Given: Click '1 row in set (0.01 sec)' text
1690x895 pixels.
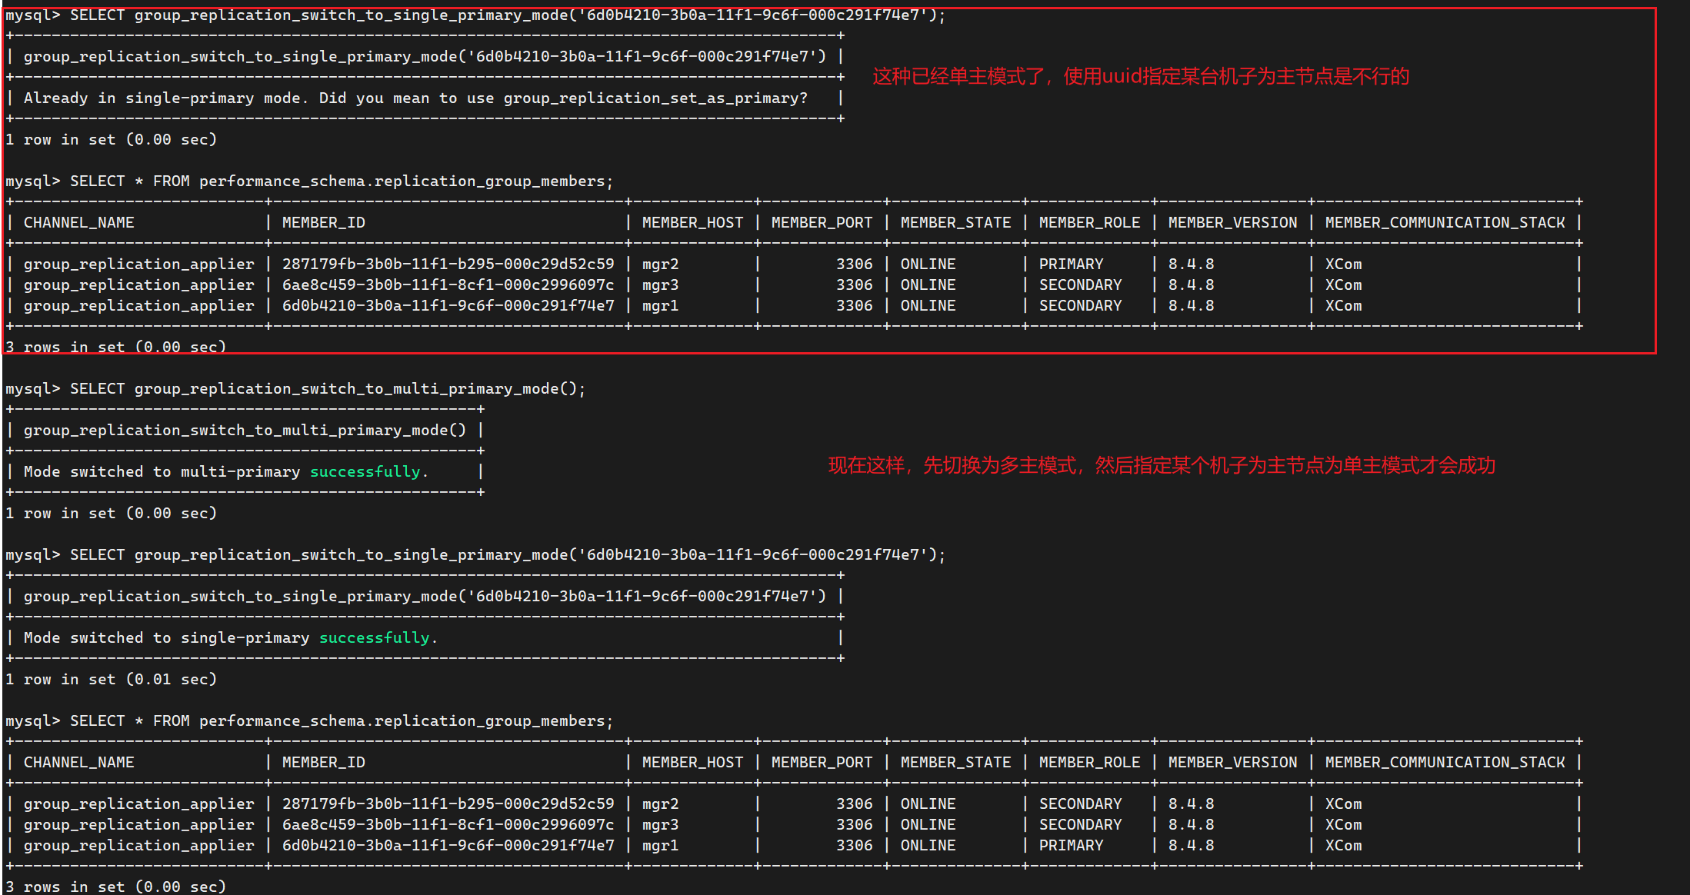Looking at the screenshot, I should 112,679.
